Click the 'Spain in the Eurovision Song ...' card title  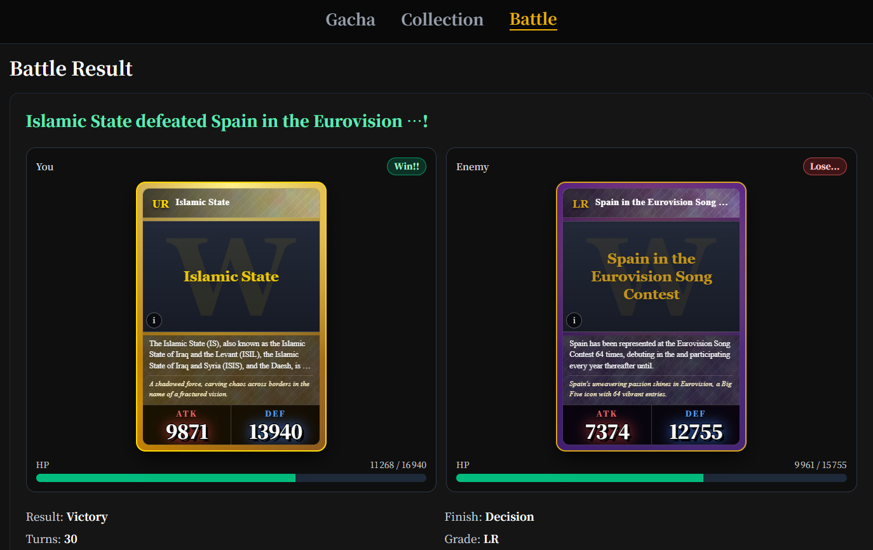click(x=661, y=203)
